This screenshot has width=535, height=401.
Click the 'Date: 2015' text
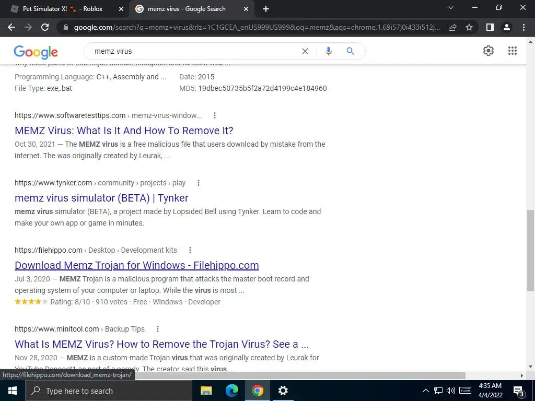197,77
